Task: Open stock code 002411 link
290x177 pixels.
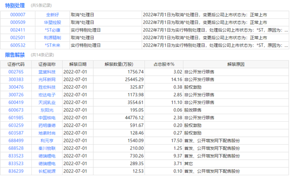Action: click(18, 30)
